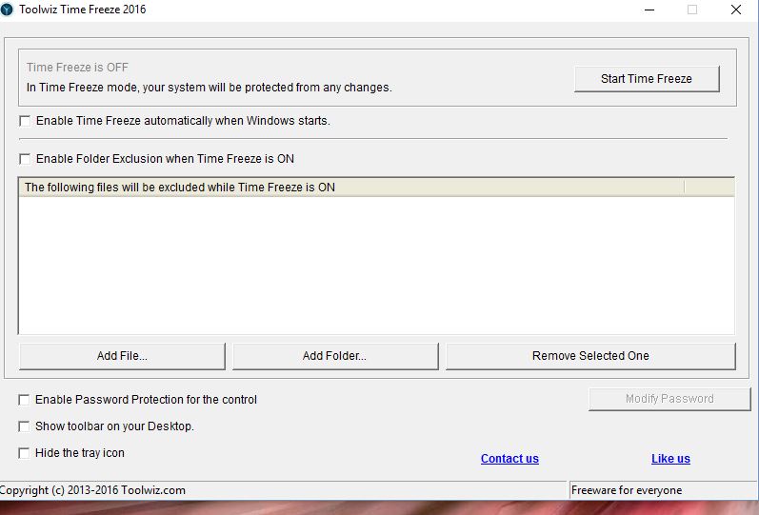759x515 pixels.
Task: Click Time Freeze is OFF status text
Action: [77, 68]
